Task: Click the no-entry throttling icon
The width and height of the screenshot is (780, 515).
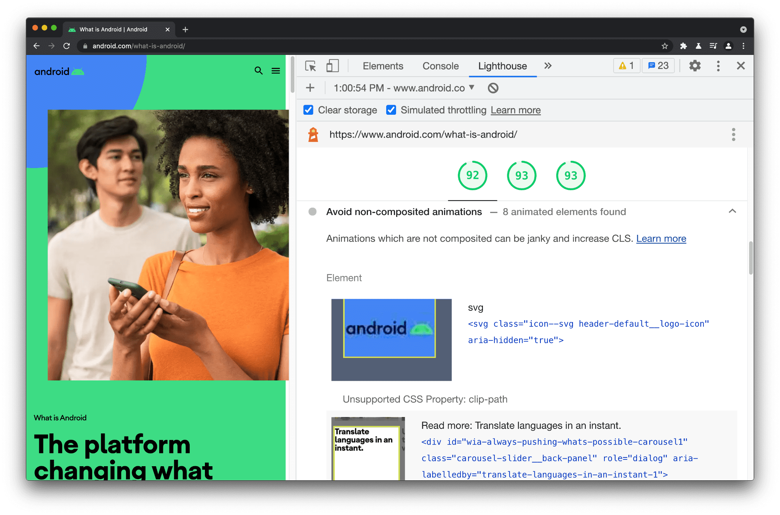Action: (492, 88)
